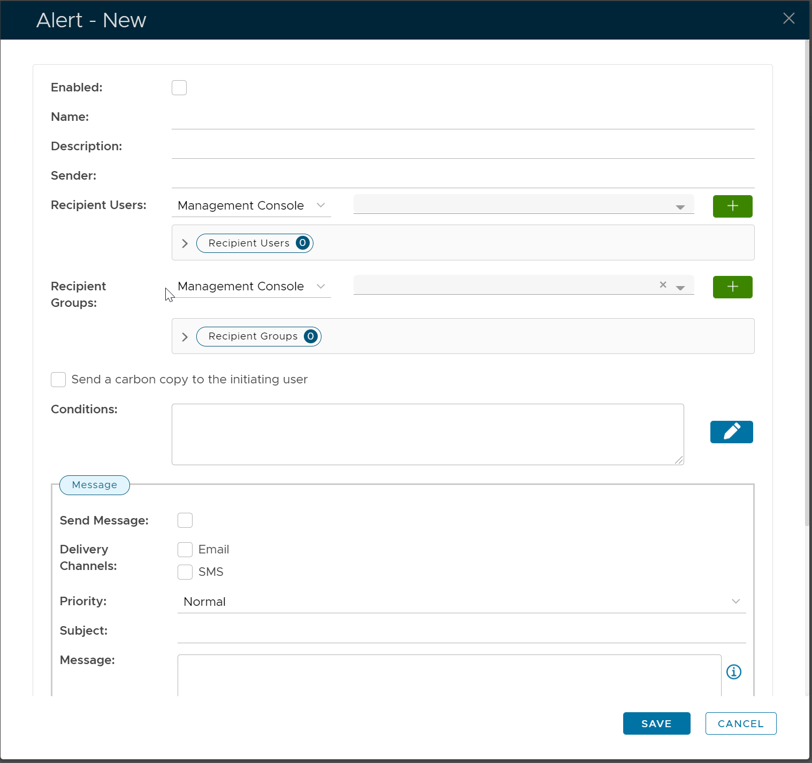Clear the Recipient Groups selection with x icon
The width and height of the screenshot is (812, 763).
(663, 285)
